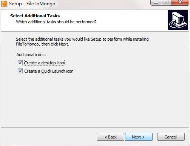This screenshot has width=190, height=146.
Task: Click the FileToMongo app icon in title bar
Action: tap(4, 4)
